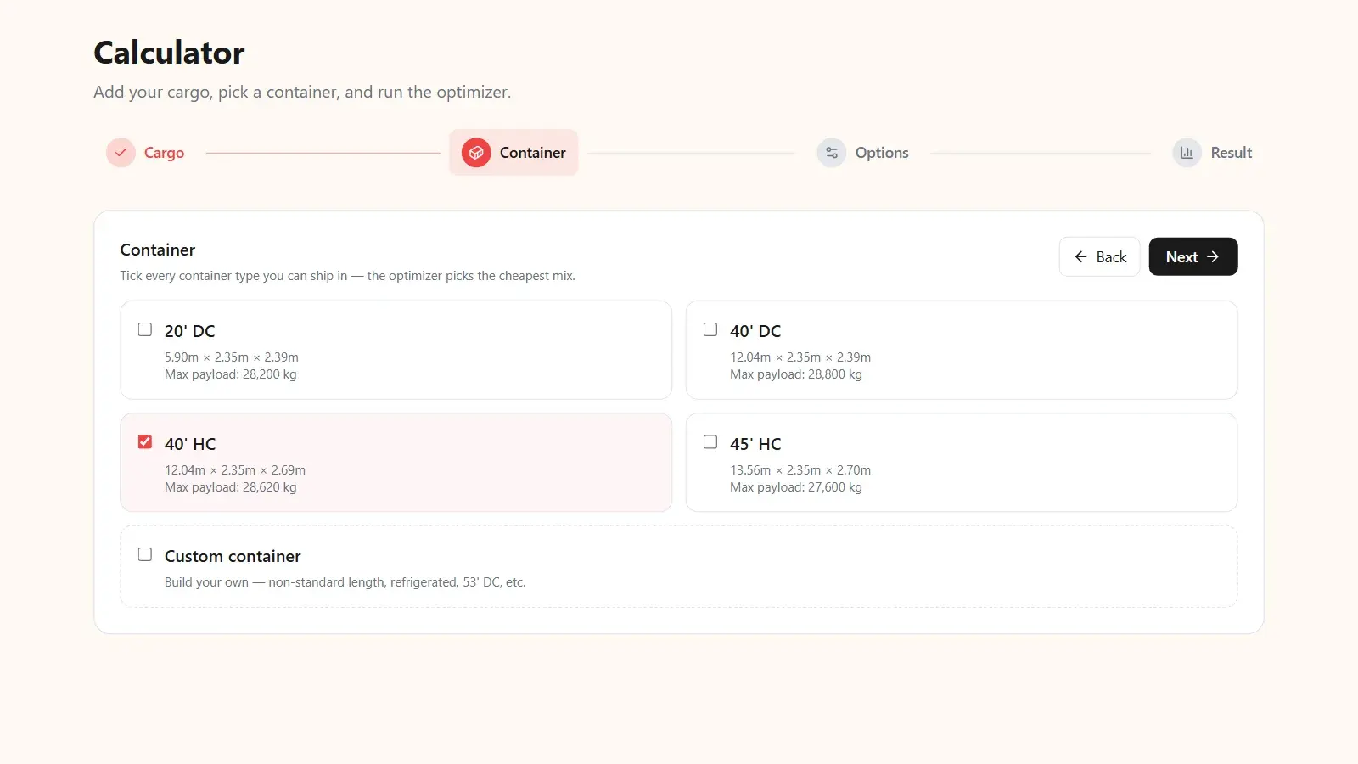The height and width of the screenshot is (764, 1358).
Task: Click dimensions text 5.90m × 2.35m × 2.39m
Action: tap(232, 357)
